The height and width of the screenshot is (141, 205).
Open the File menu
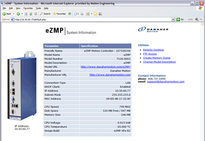4,8
